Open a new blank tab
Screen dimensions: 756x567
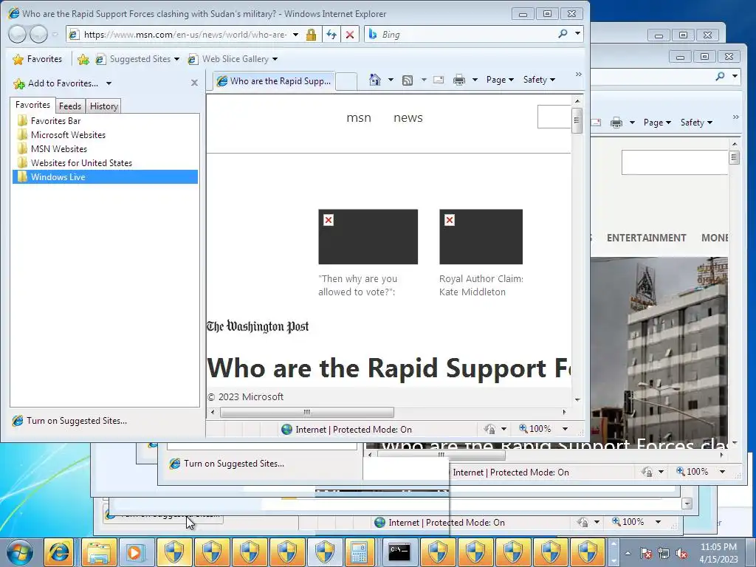tap(346, 81)
